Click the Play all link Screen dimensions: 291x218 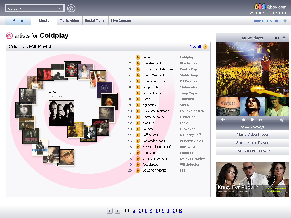[195, 47]
